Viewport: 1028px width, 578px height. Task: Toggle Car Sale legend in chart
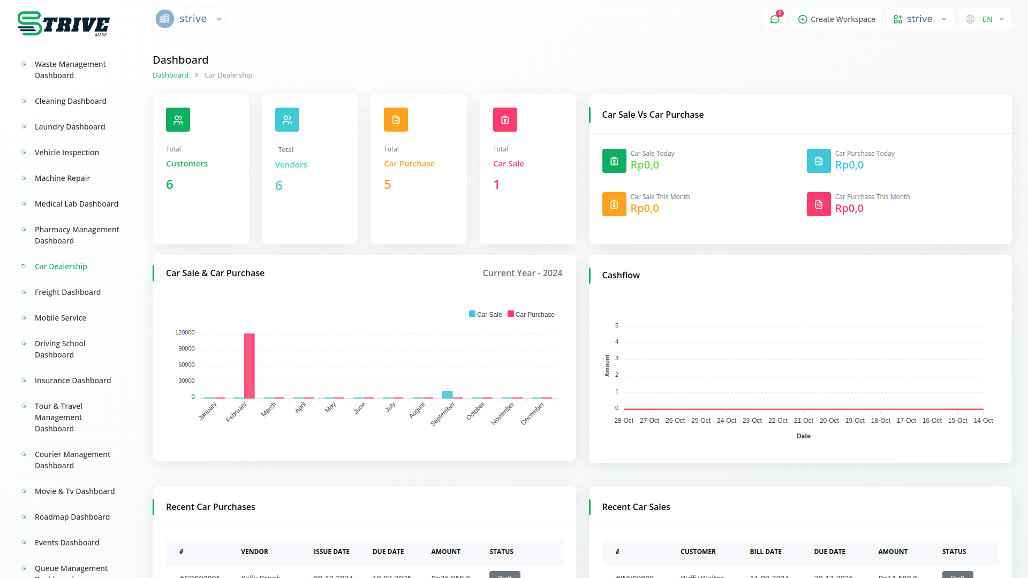(x=486, y=315)
